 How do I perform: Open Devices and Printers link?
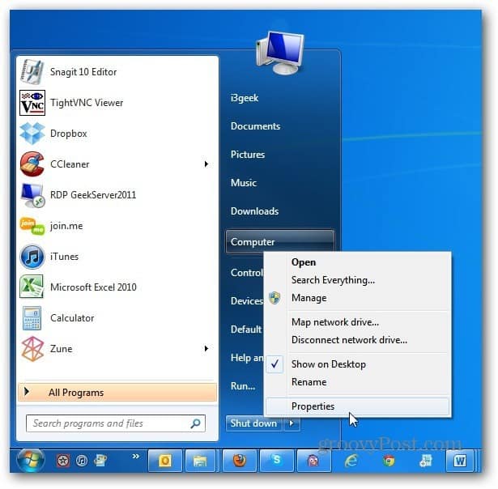(246, 300)
